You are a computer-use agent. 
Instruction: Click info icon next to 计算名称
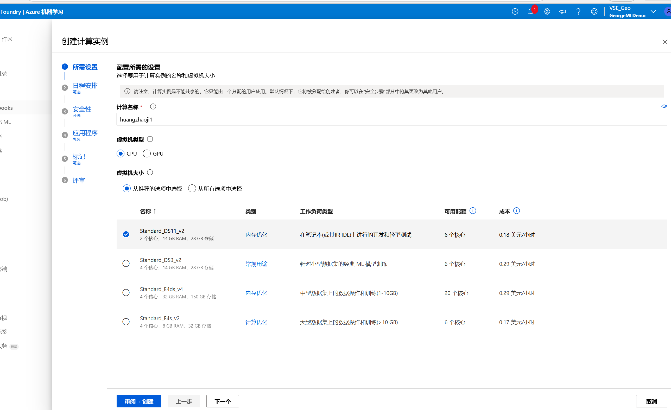pyautogui.click(x=153, y=107)
